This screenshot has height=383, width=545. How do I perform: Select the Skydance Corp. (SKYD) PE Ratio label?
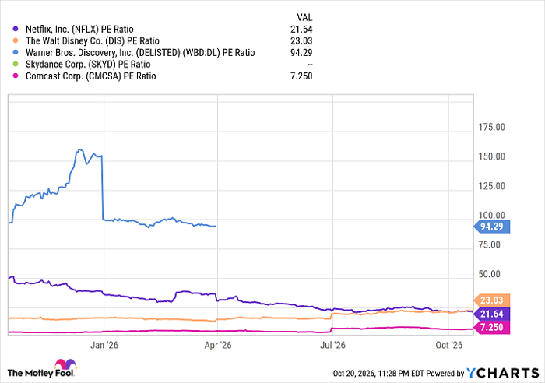tap(88, 65)
